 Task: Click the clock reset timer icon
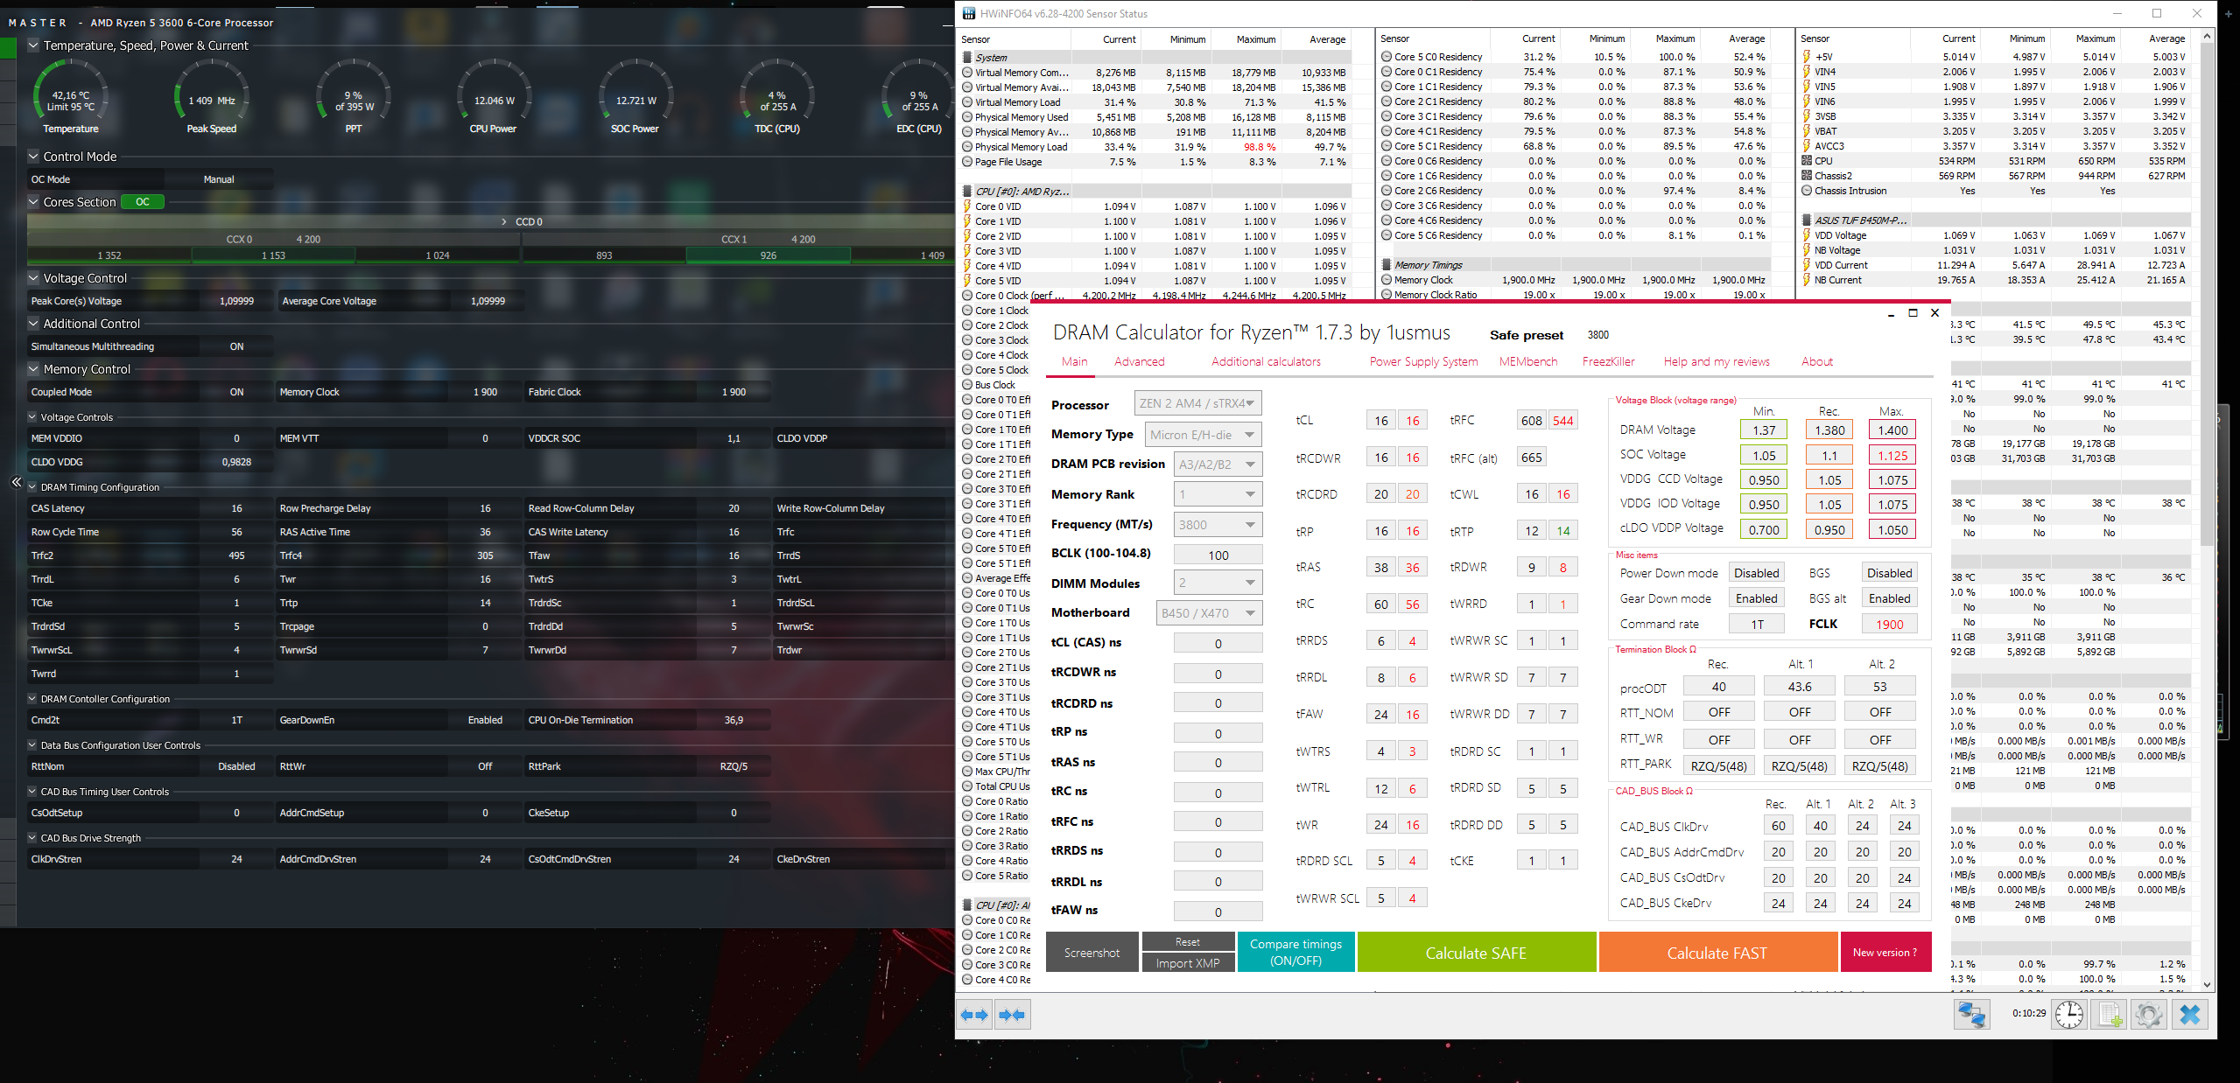[x=2069, y=1014]
